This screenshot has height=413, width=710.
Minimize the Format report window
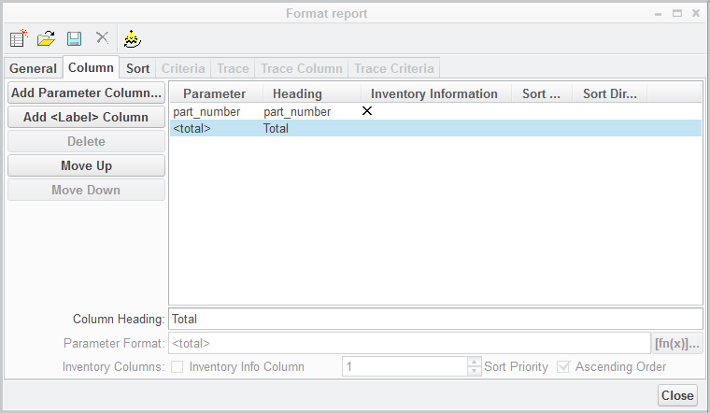click(x=658, y=14)
